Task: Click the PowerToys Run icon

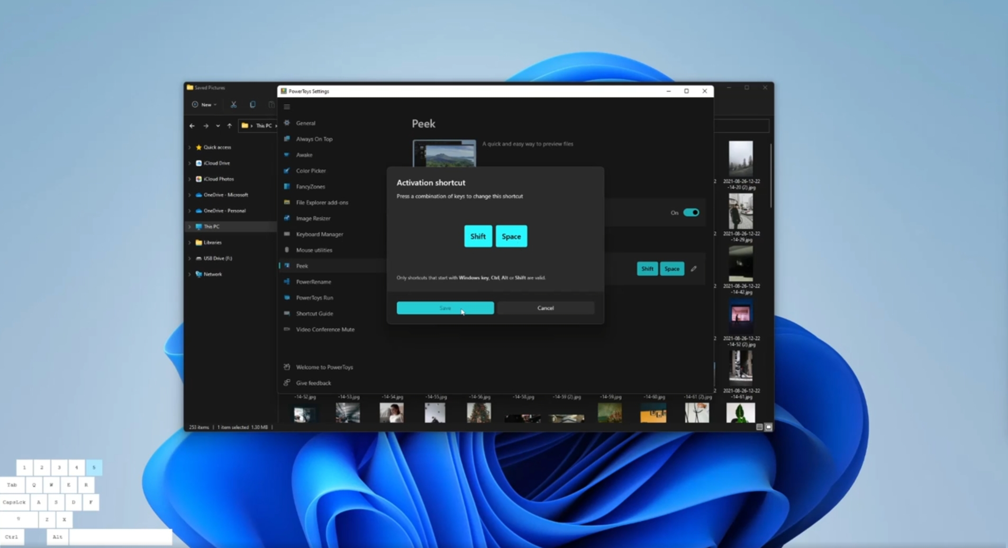Action: tap(287, 297)
